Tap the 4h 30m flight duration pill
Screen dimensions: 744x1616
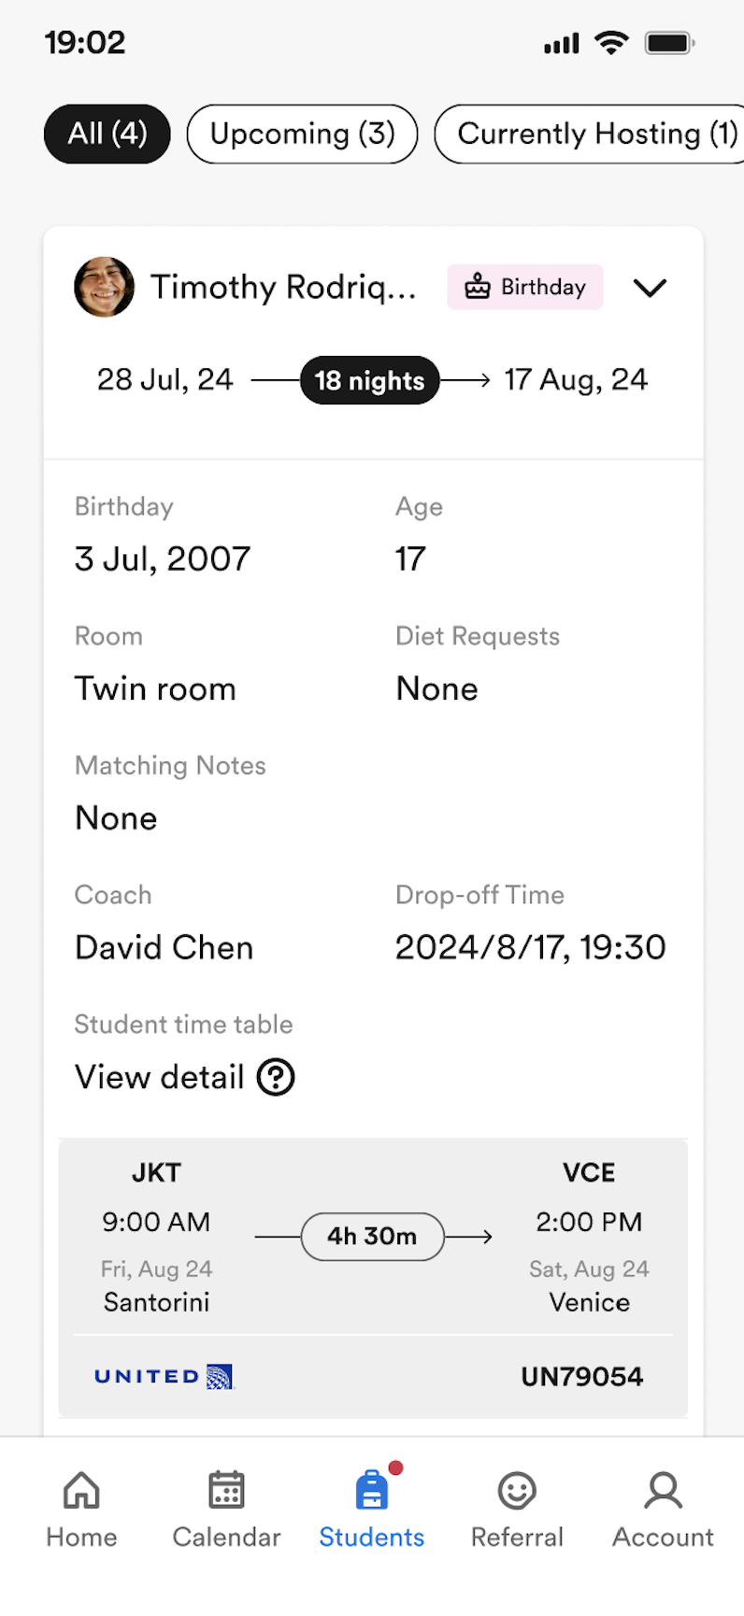click(x=372, y=1237)
